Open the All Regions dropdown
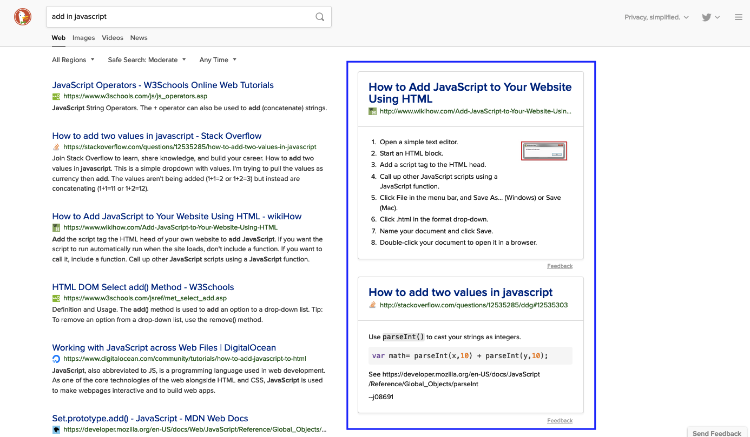This screenshot has width=750, height=437. pyautogui.click(x=73, y=60)
